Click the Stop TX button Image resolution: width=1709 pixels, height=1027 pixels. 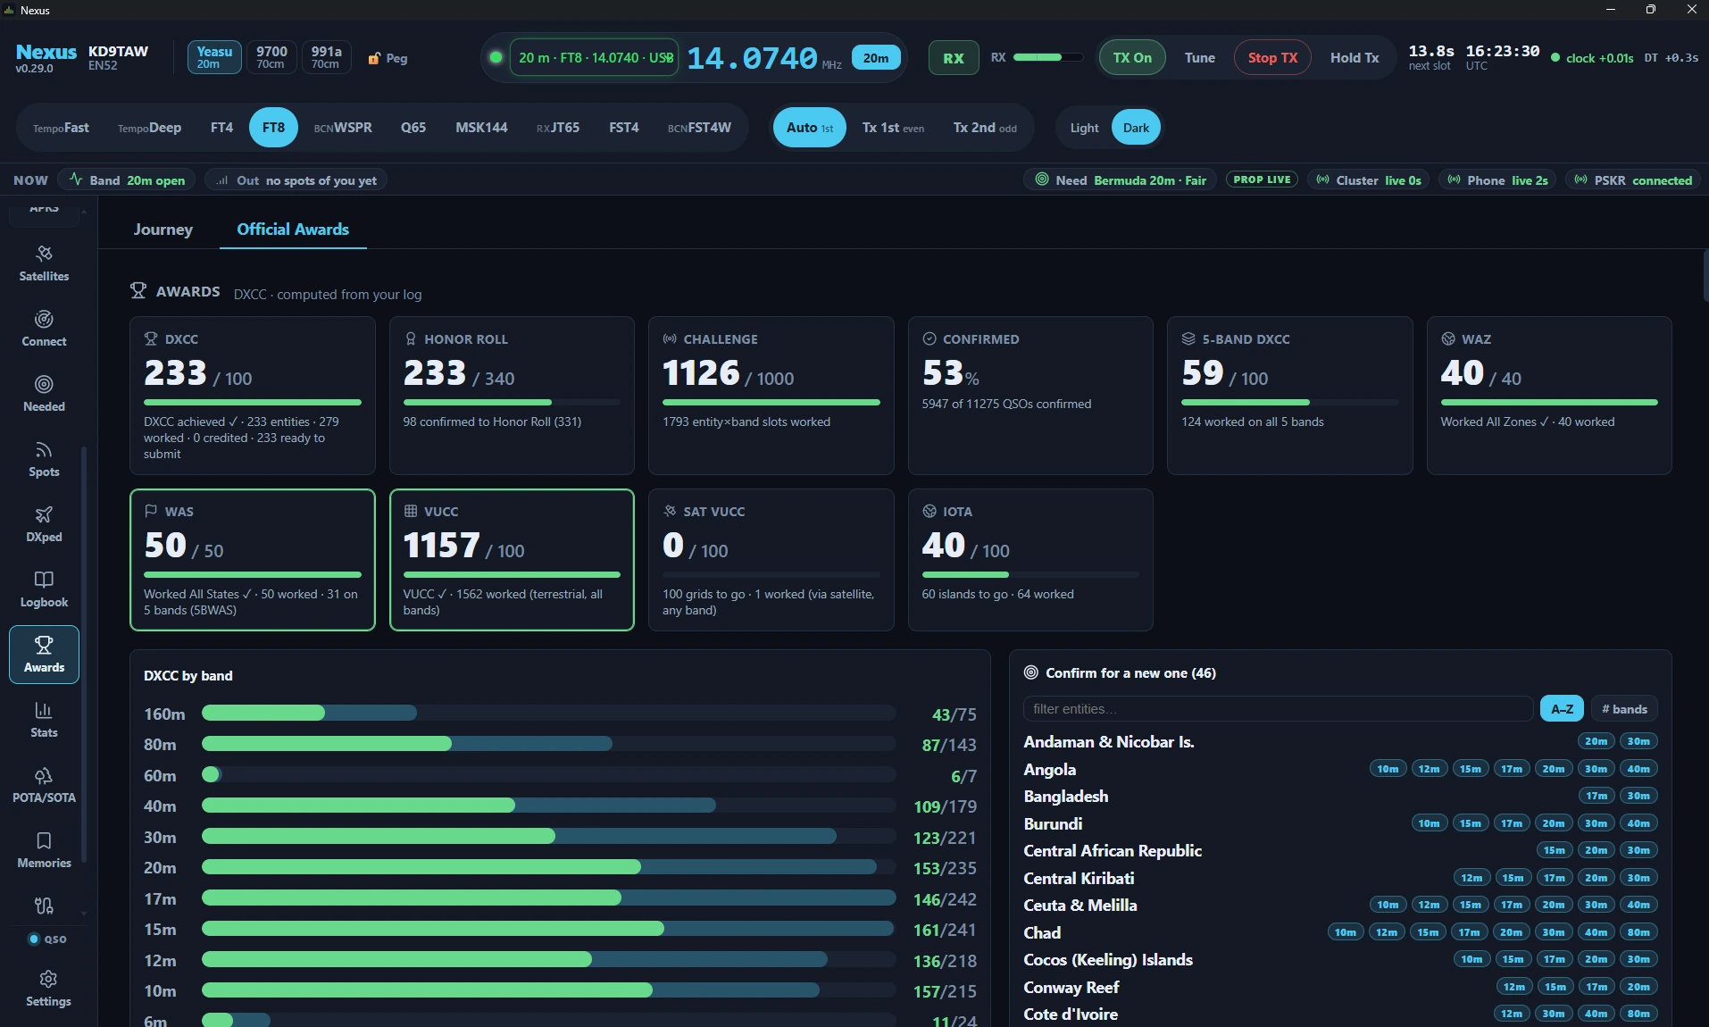(x=1272, y=58)
